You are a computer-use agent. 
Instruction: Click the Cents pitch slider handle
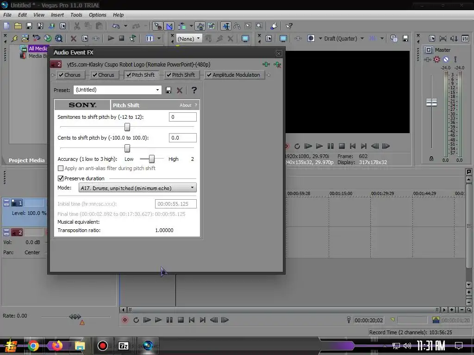coord(127,148)
